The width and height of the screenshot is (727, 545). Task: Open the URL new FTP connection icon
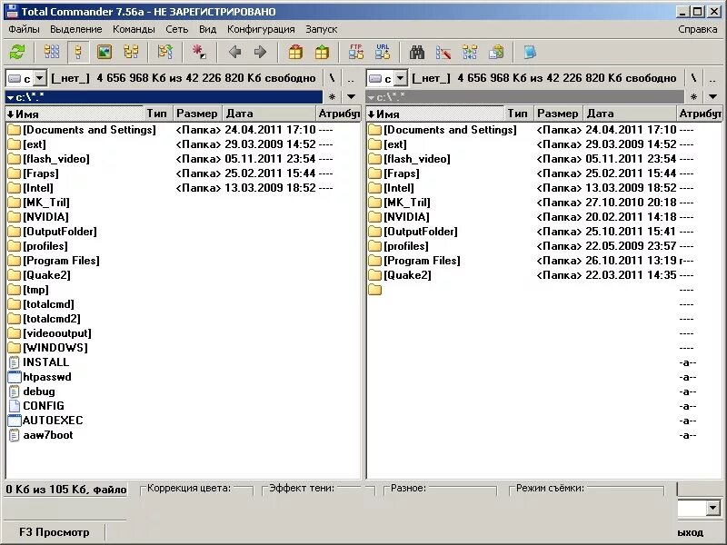383,52
